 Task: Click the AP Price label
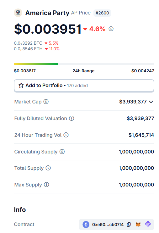point(81,13)
